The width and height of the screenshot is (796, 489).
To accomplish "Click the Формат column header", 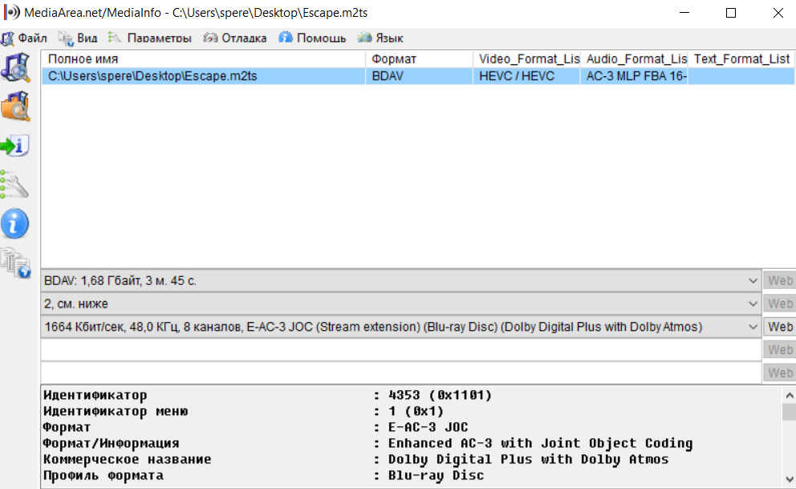I will 419,59.
